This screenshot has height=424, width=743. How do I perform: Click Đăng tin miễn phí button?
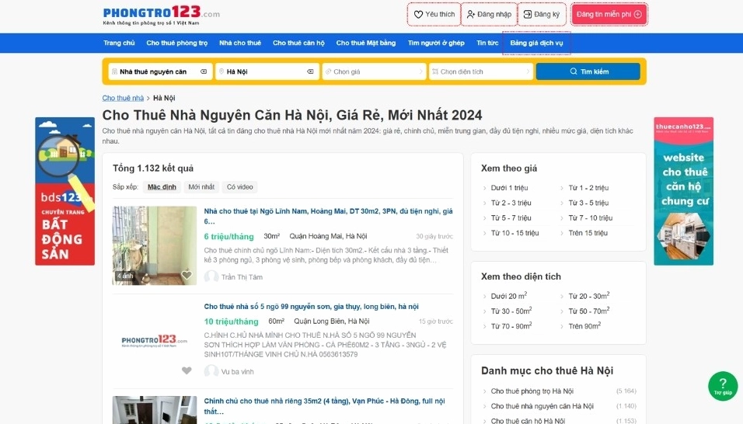tap(609, 14)
